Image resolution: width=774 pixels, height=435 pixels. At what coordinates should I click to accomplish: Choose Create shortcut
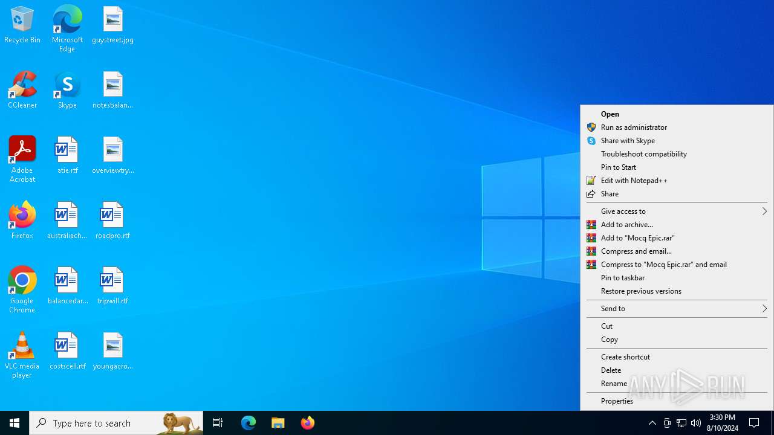pos(677,357)
